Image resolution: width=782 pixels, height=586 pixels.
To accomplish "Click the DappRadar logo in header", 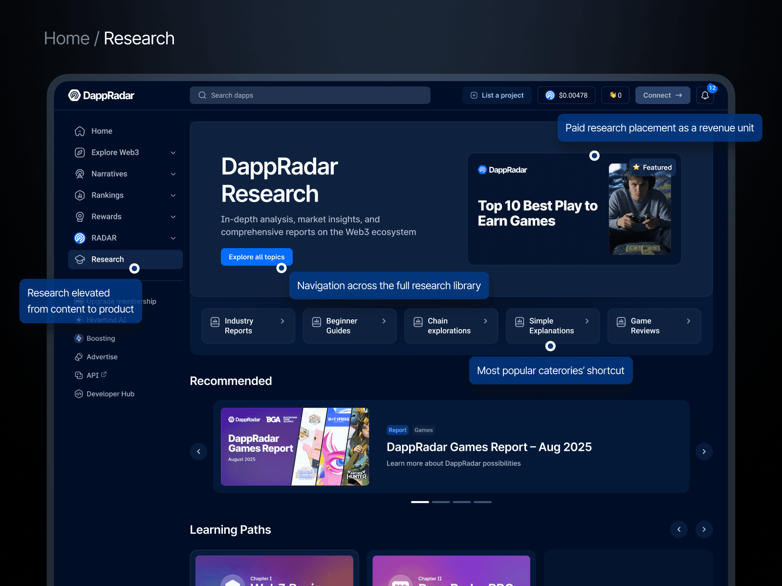I will coord(101,95).
